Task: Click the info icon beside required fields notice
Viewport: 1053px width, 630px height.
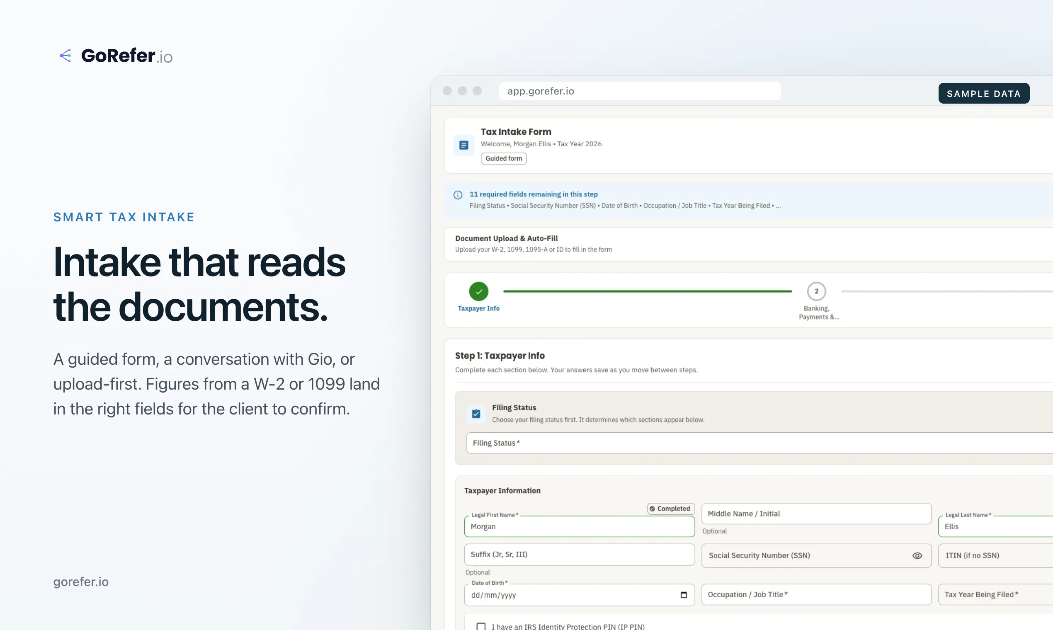Action: [x=458, y=195]
